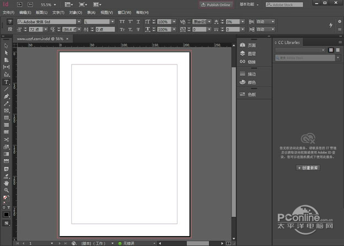Select the Type tool in the toolbox

tap(7, 82)
